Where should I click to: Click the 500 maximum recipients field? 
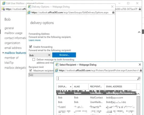pyautogui.click(x=41, y=75)
